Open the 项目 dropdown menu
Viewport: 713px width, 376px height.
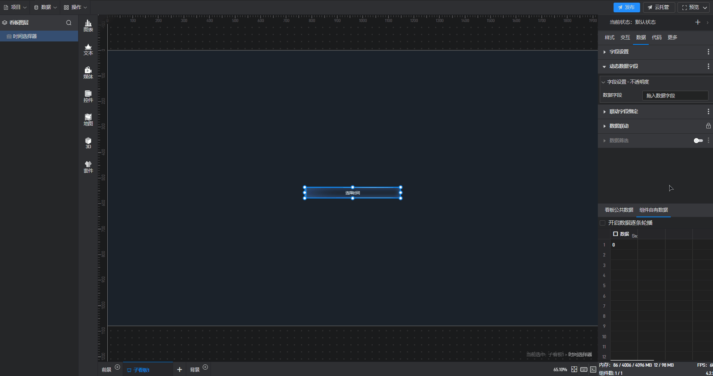15,7
